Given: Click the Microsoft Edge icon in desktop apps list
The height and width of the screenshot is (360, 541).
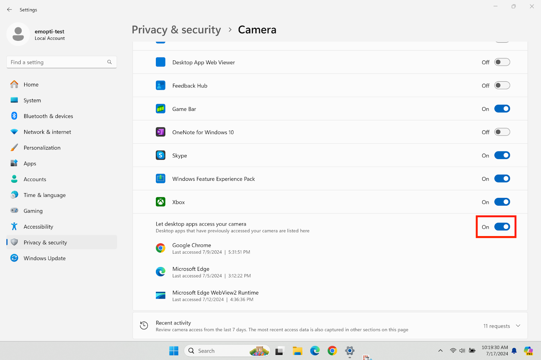Looking at the screenshot, I should pos(161,272).
